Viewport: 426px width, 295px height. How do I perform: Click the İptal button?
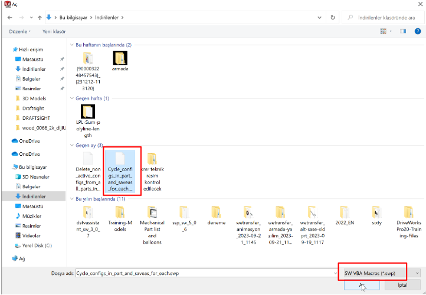(402, 285)
